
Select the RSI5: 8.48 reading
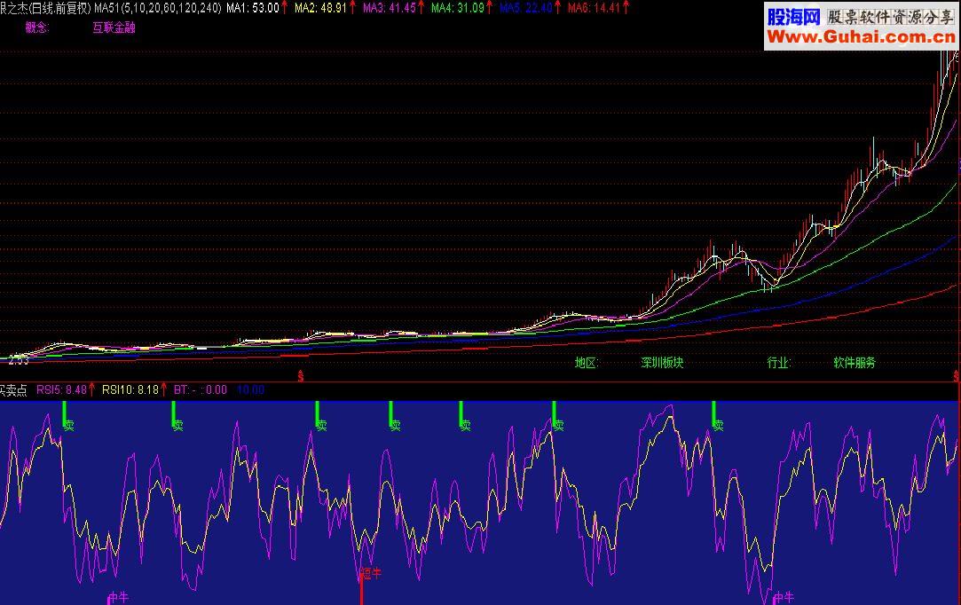coord(61,389)
